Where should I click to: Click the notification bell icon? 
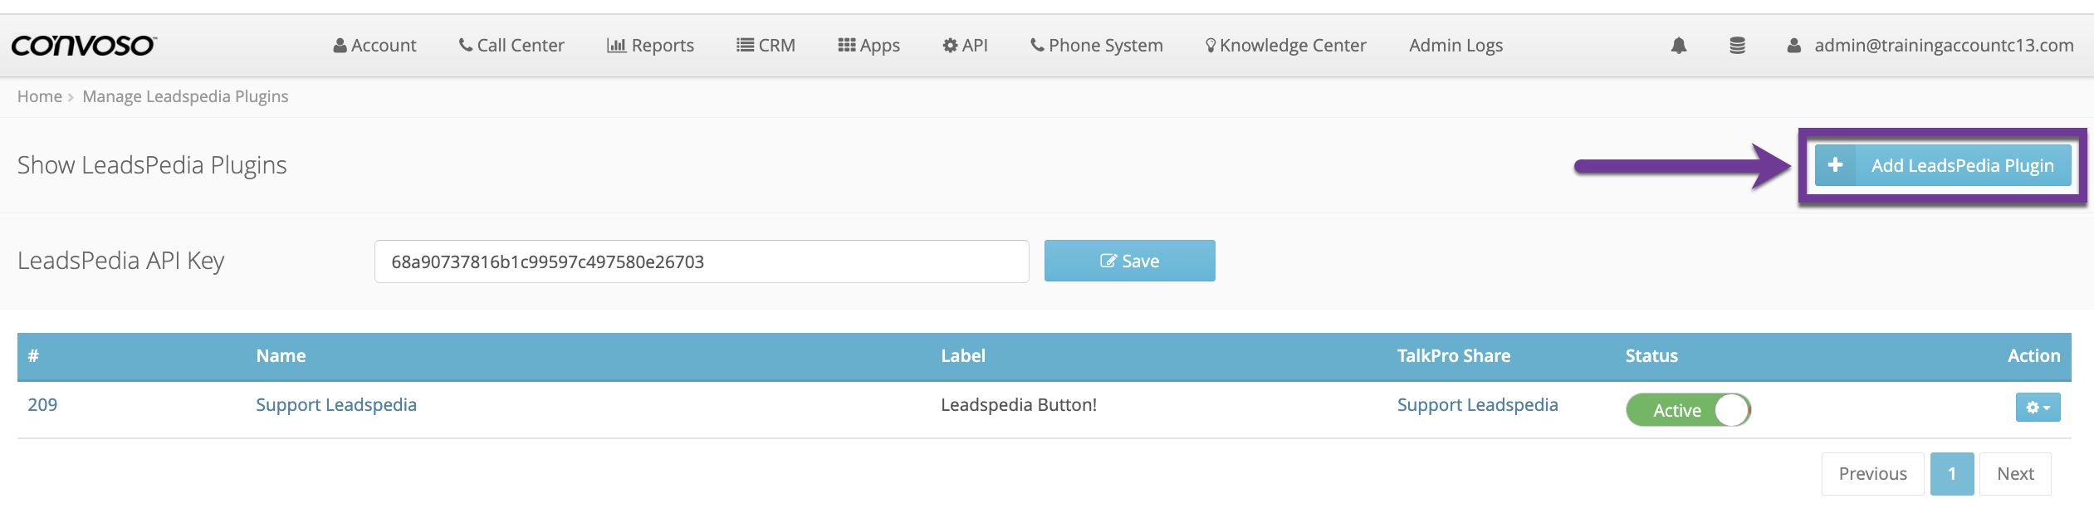(1679, 46)
